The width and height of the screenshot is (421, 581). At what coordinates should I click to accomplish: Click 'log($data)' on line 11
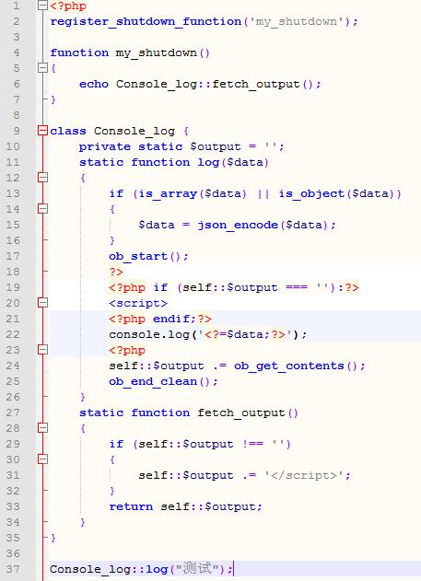tap(233, 162)
